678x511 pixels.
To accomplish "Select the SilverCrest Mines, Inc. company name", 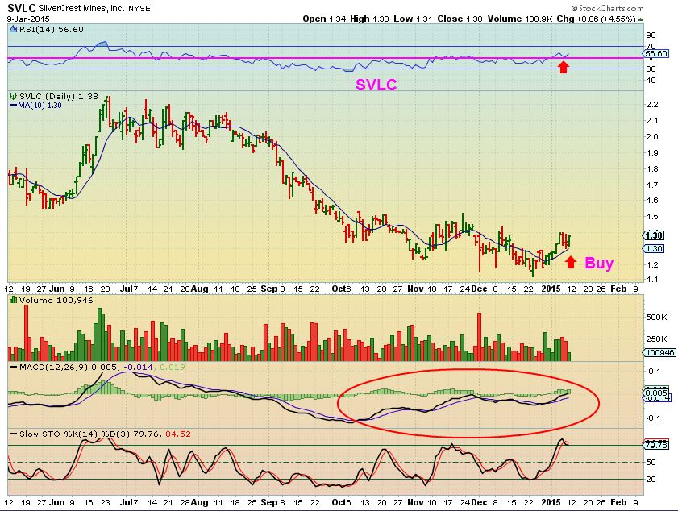I will pos(81,8).
